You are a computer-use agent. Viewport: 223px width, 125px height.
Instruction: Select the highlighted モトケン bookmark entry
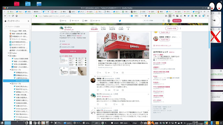pos(16,81)
